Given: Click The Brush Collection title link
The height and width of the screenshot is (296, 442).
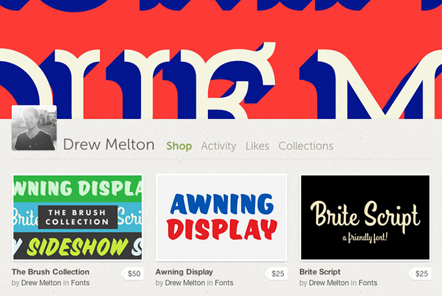Looking at the screenshot, I should coord(51,272).
